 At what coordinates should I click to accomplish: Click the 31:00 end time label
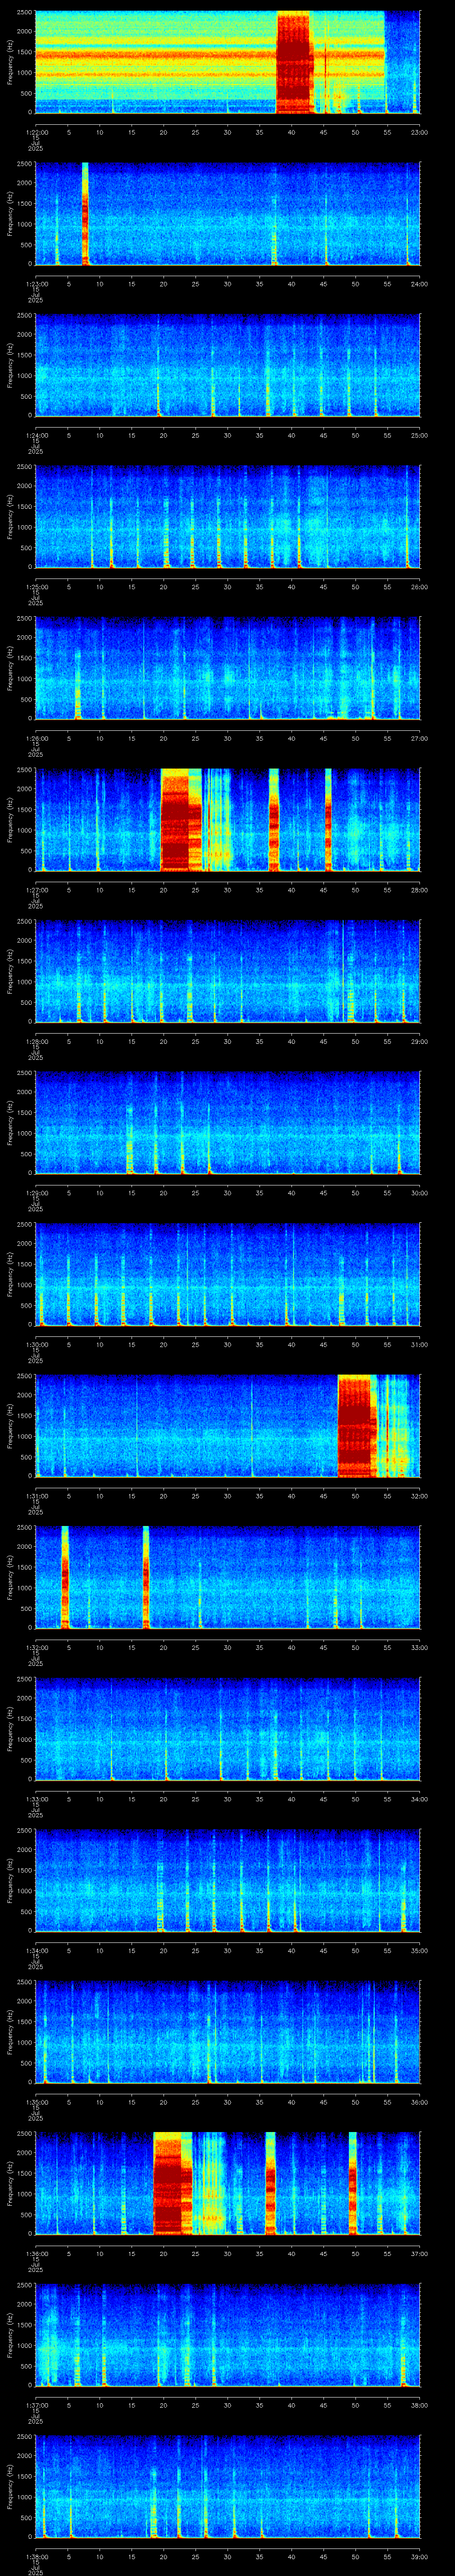pyautogui.click(x=420, y=1345)
